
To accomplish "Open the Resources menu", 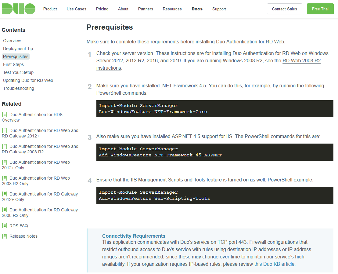I will point(172,9).
